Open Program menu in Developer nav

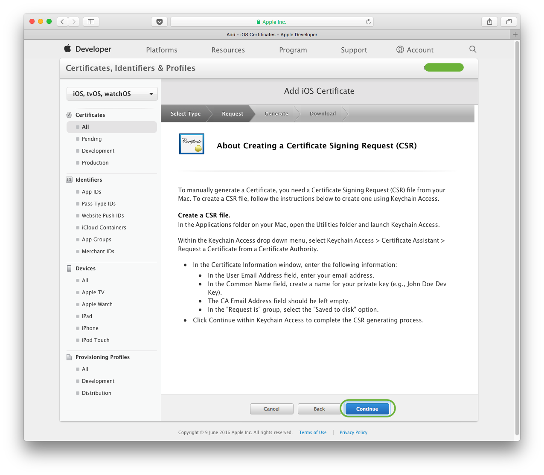293,50
